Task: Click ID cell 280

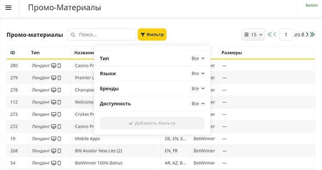Action: click(14, 66)
